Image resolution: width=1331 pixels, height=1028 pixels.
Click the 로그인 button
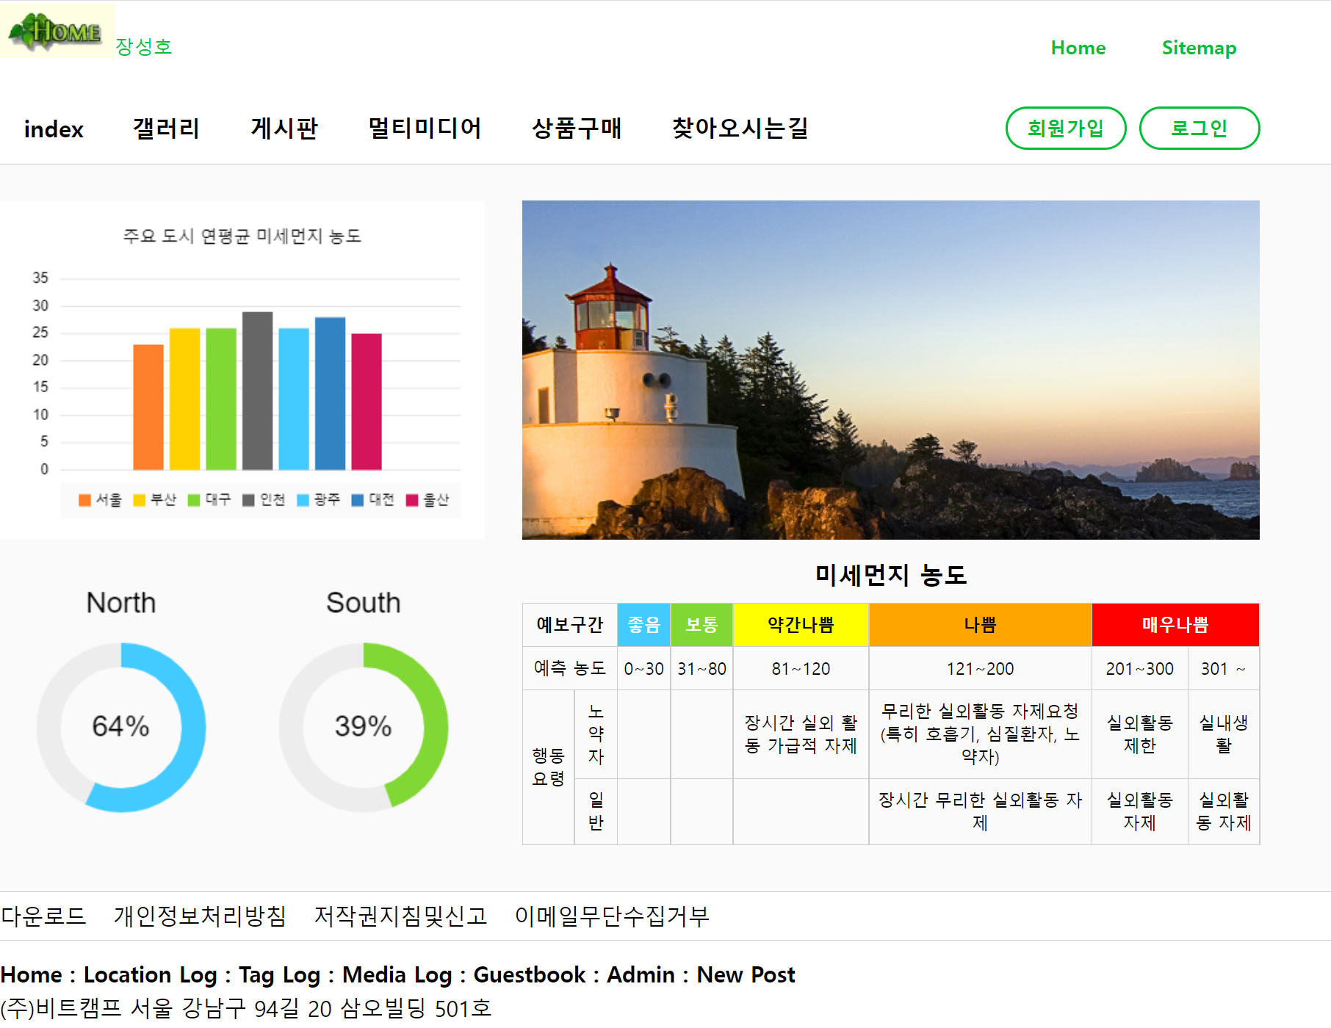(1200, 128)
